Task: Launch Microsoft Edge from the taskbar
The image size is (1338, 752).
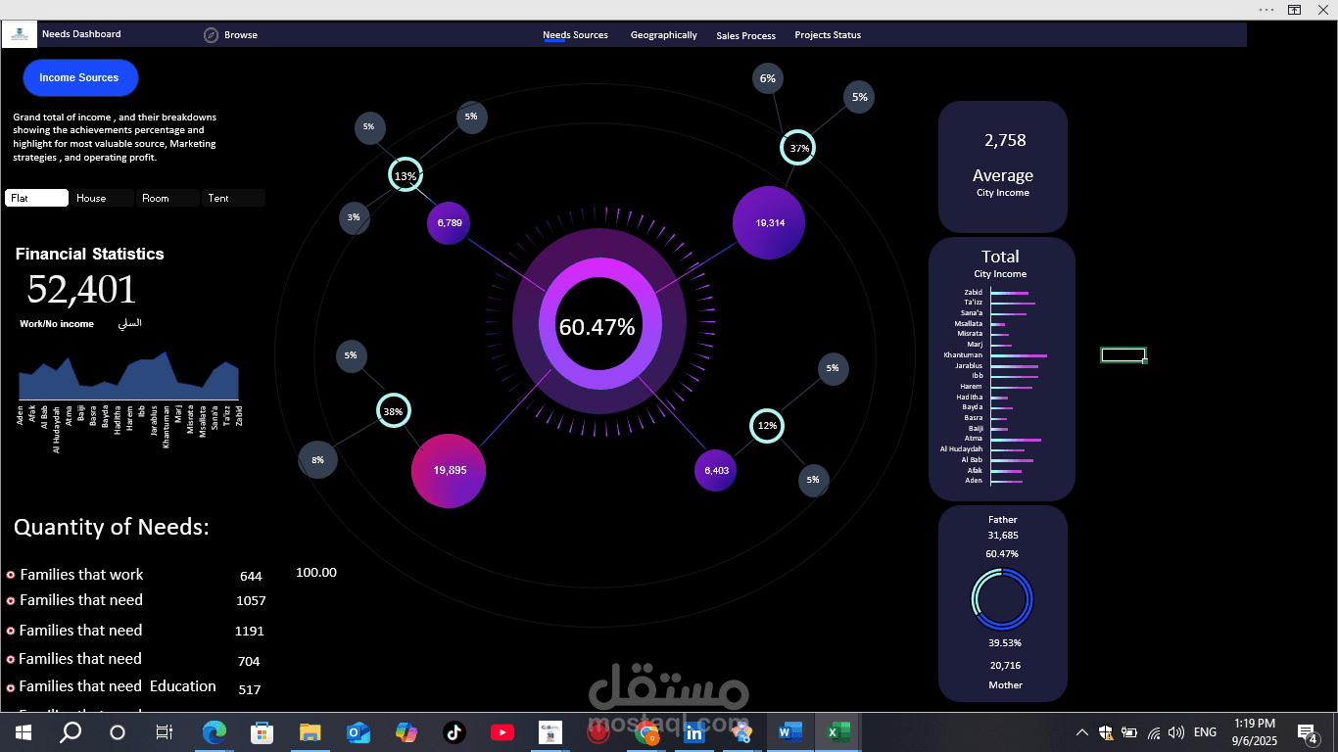Action: 214,731
